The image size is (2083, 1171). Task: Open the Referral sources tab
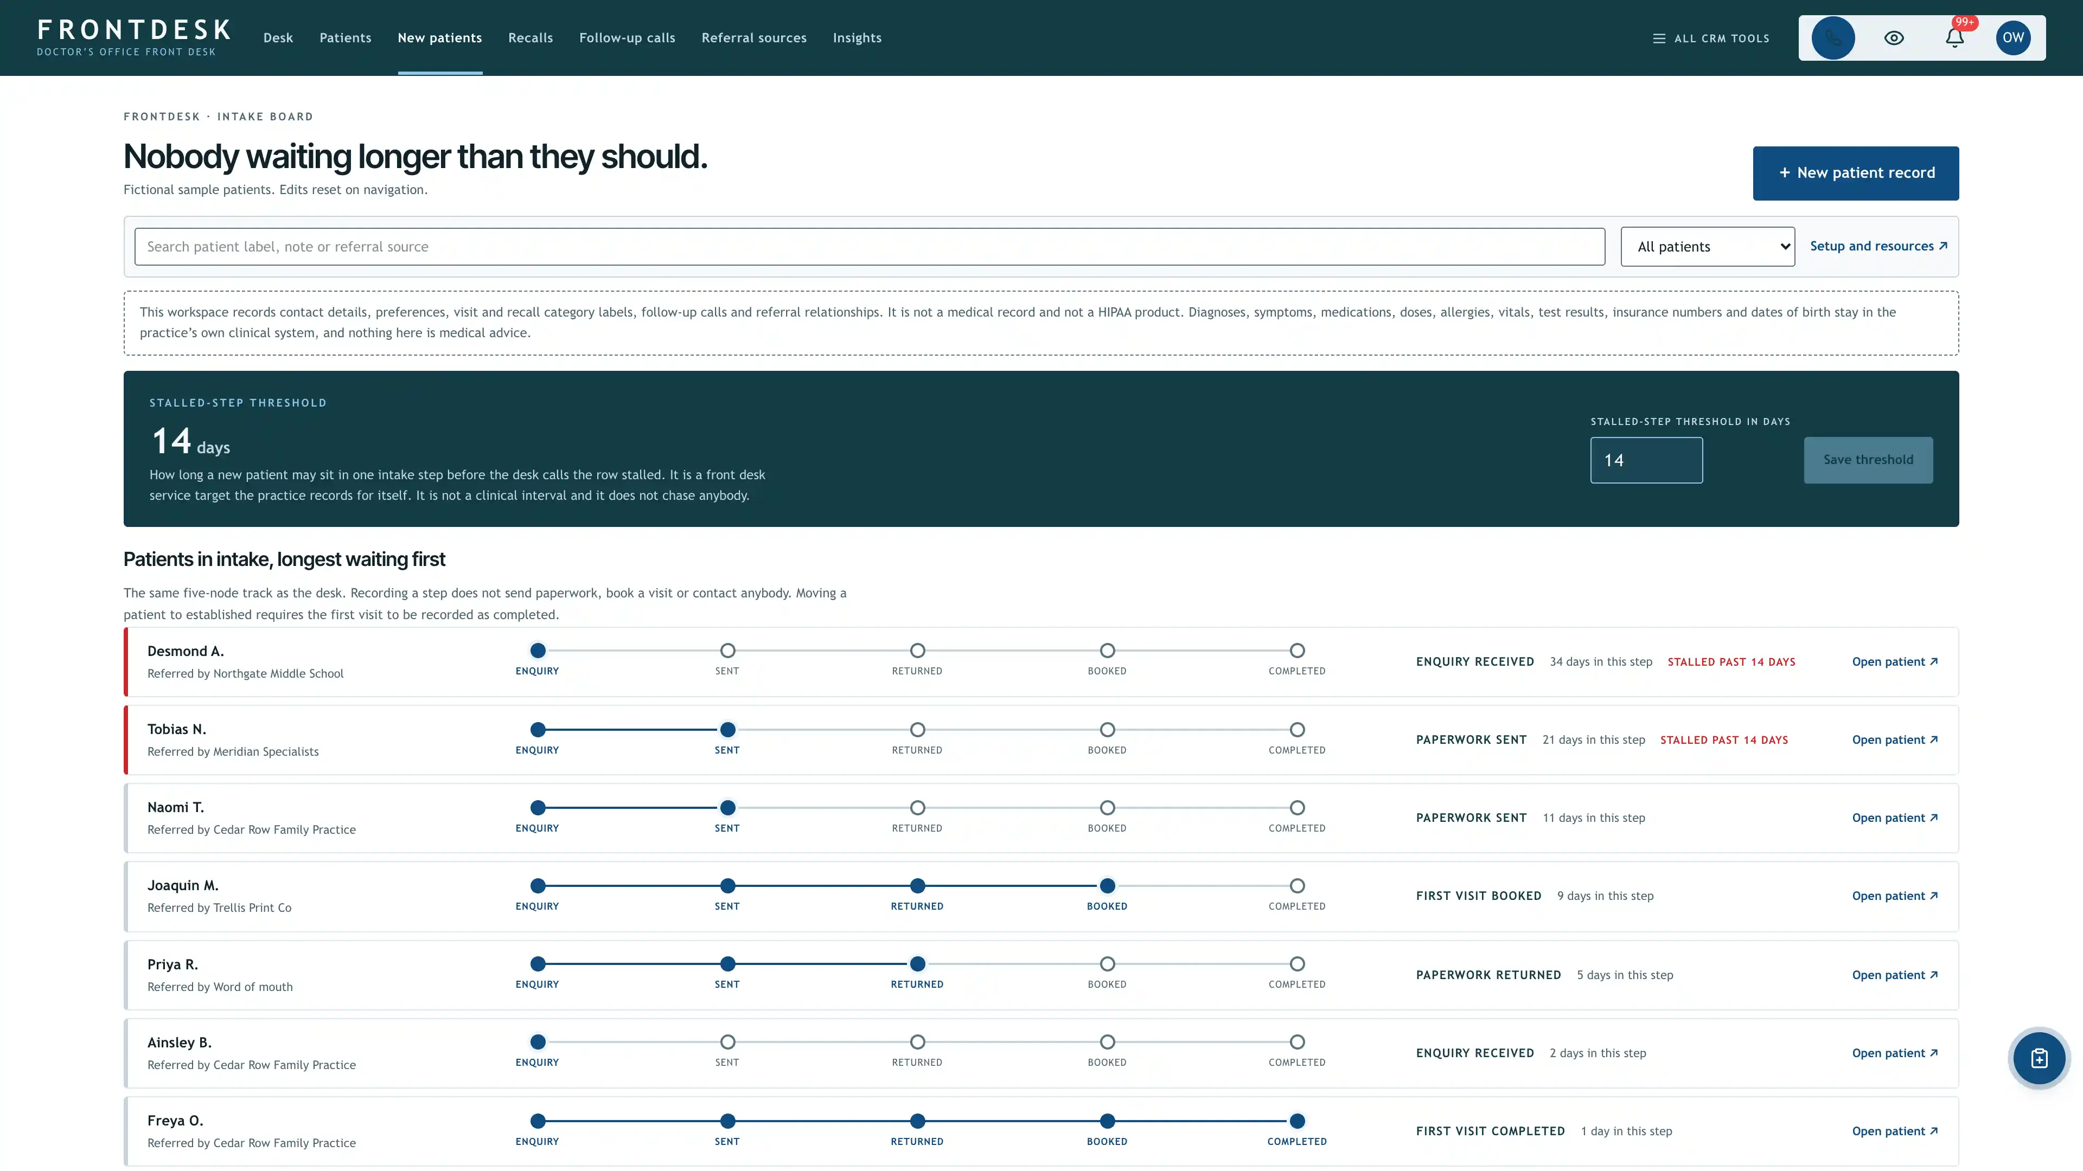click(x=753, y=38)
